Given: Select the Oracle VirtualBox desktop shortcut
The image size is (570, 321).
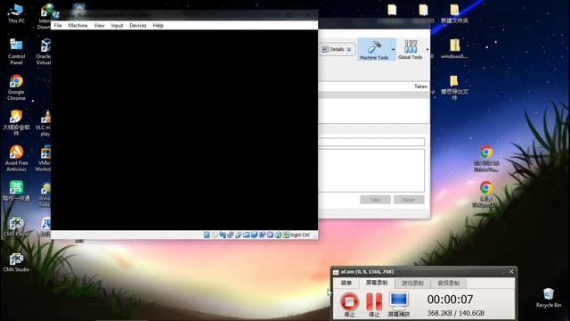Looking at the screenshot, I should [x=44, y=52].
